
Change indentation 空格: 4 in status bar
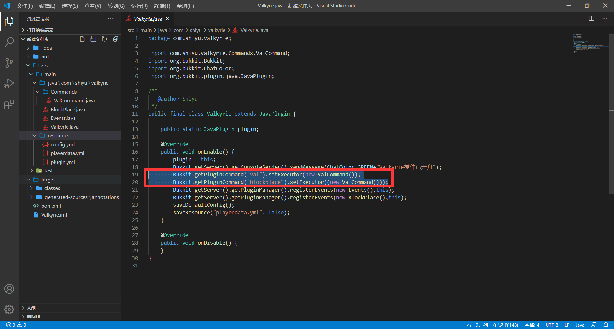tap(532, 325)
